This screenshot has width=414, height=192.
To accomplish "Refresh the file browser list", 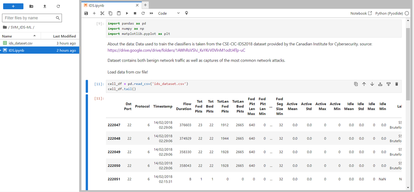I will pos(58,7).
